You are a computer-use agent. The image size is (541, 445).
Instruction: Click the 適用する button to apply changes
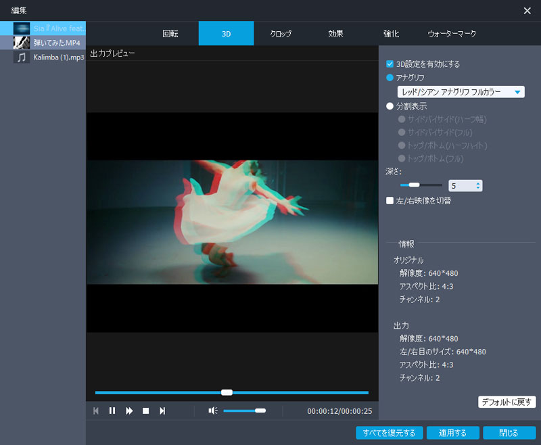[x=452, y=433]
